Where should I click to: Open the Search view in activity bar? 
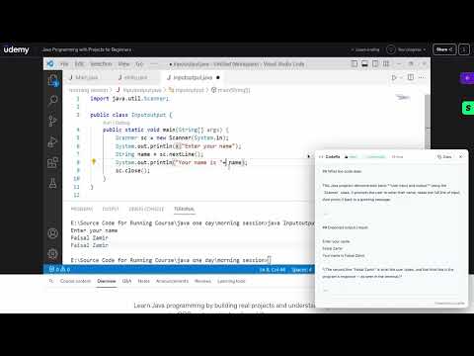coord(52,100)
